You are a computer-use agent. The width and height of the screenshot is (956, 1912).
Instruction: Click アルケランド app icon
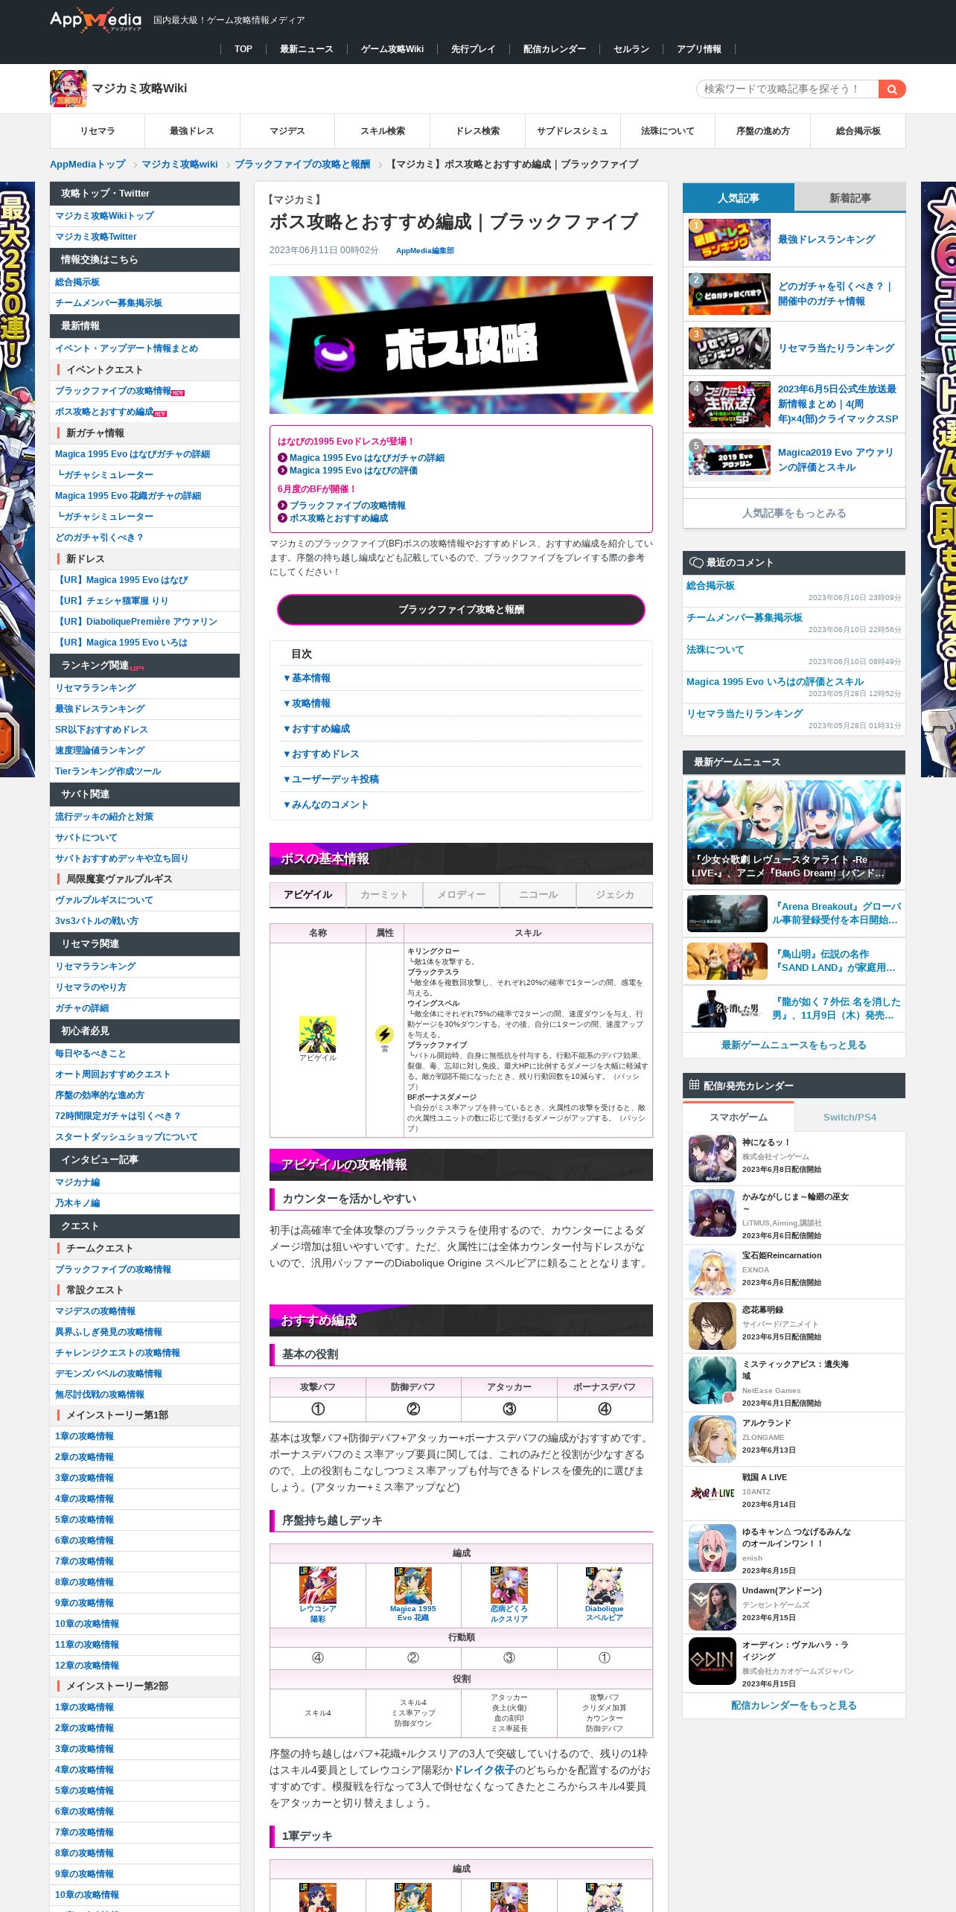tap(713, 1439)
